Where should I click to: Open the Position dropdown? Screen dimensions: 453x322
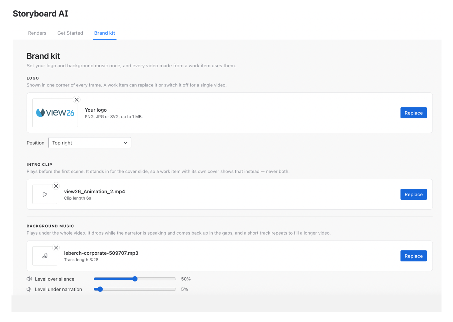click(90, 143)
